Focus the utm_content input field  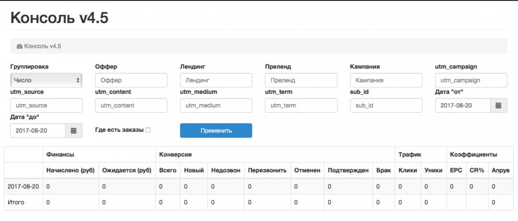pyautogui.click(x=131, y=105)
